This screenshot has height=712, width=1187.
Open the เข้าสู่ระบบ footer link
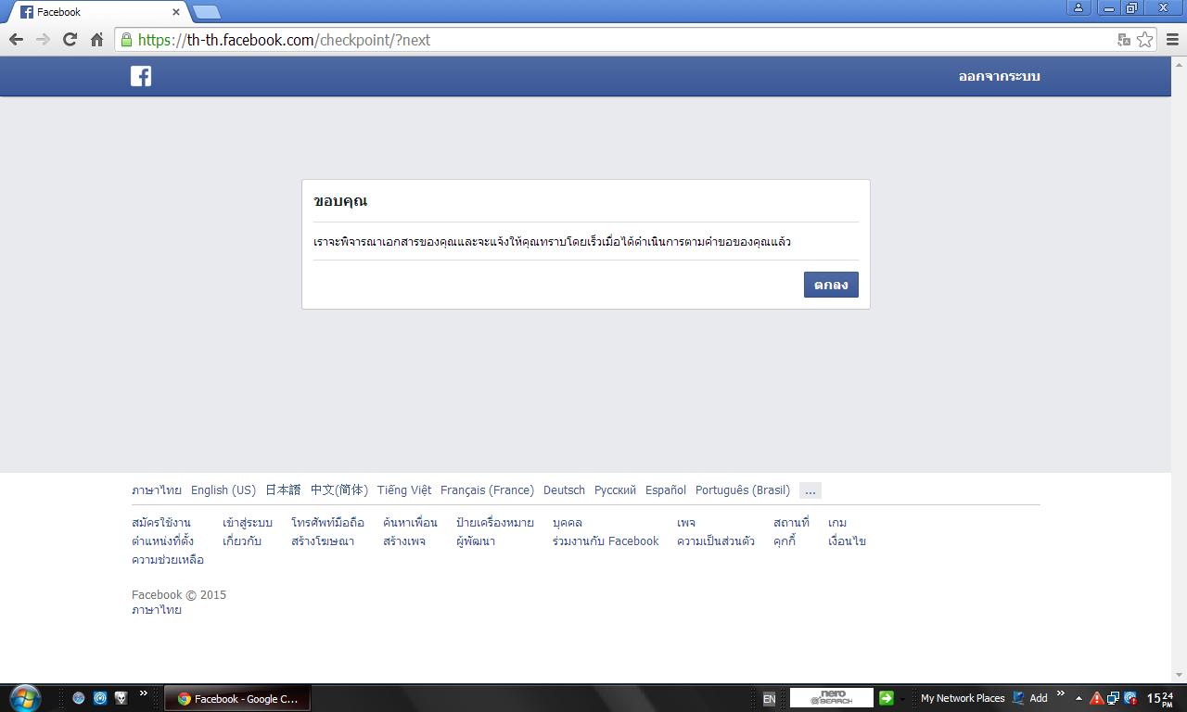[248, 523]
